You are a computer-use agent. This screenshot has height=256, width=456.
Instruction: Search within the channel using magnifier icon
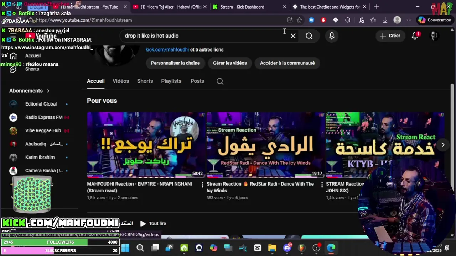[220, 81]
